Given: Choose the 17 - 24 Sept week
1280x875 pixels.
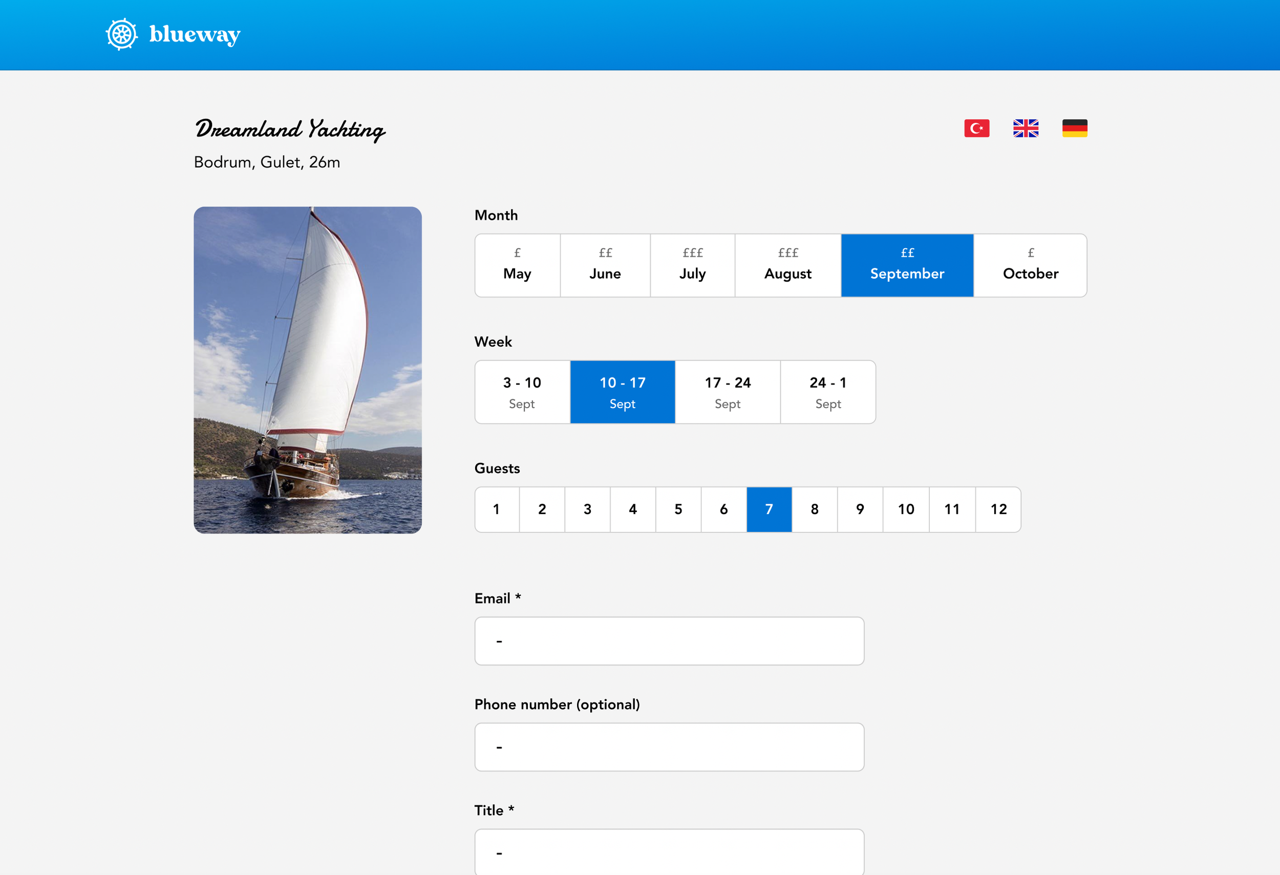Looking at the screenshot, I should [727, 392].
